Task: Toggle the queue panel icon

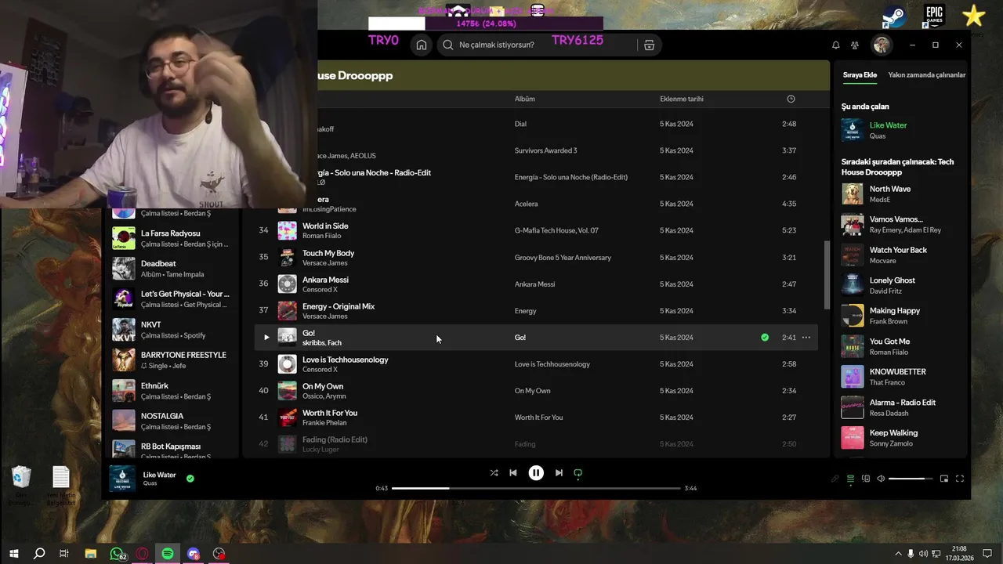Action: click(850, 479)
